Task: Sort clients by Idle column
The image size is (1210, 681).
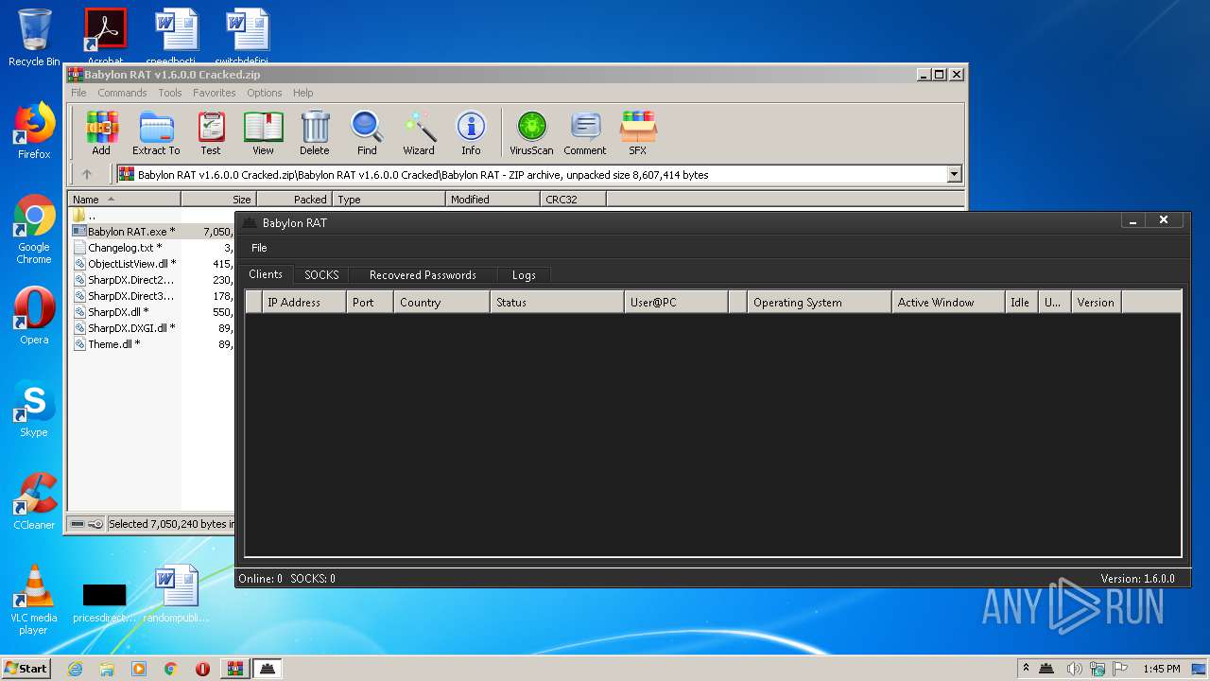Action: 1021,303
